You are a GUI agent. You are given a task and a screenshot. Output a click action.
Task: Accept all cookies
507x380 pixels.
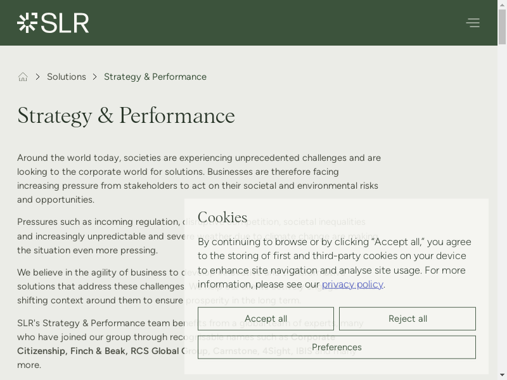(266, 319)
